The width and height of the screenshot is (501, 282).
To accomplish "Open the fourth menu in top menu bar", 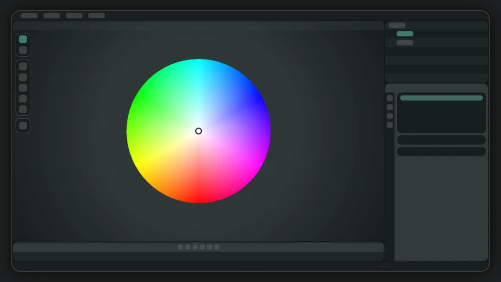I will click(97, 16).
